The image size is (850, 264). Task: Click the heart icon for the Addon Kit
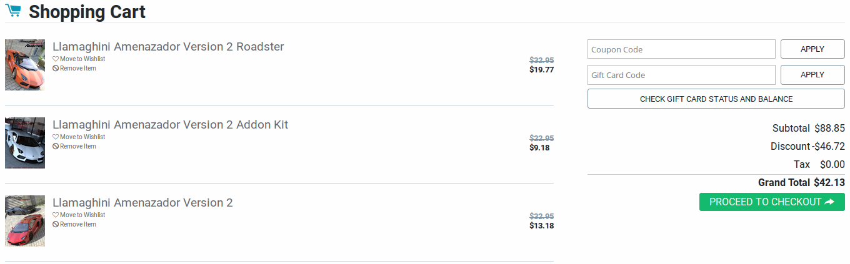[x=56, y=137]
